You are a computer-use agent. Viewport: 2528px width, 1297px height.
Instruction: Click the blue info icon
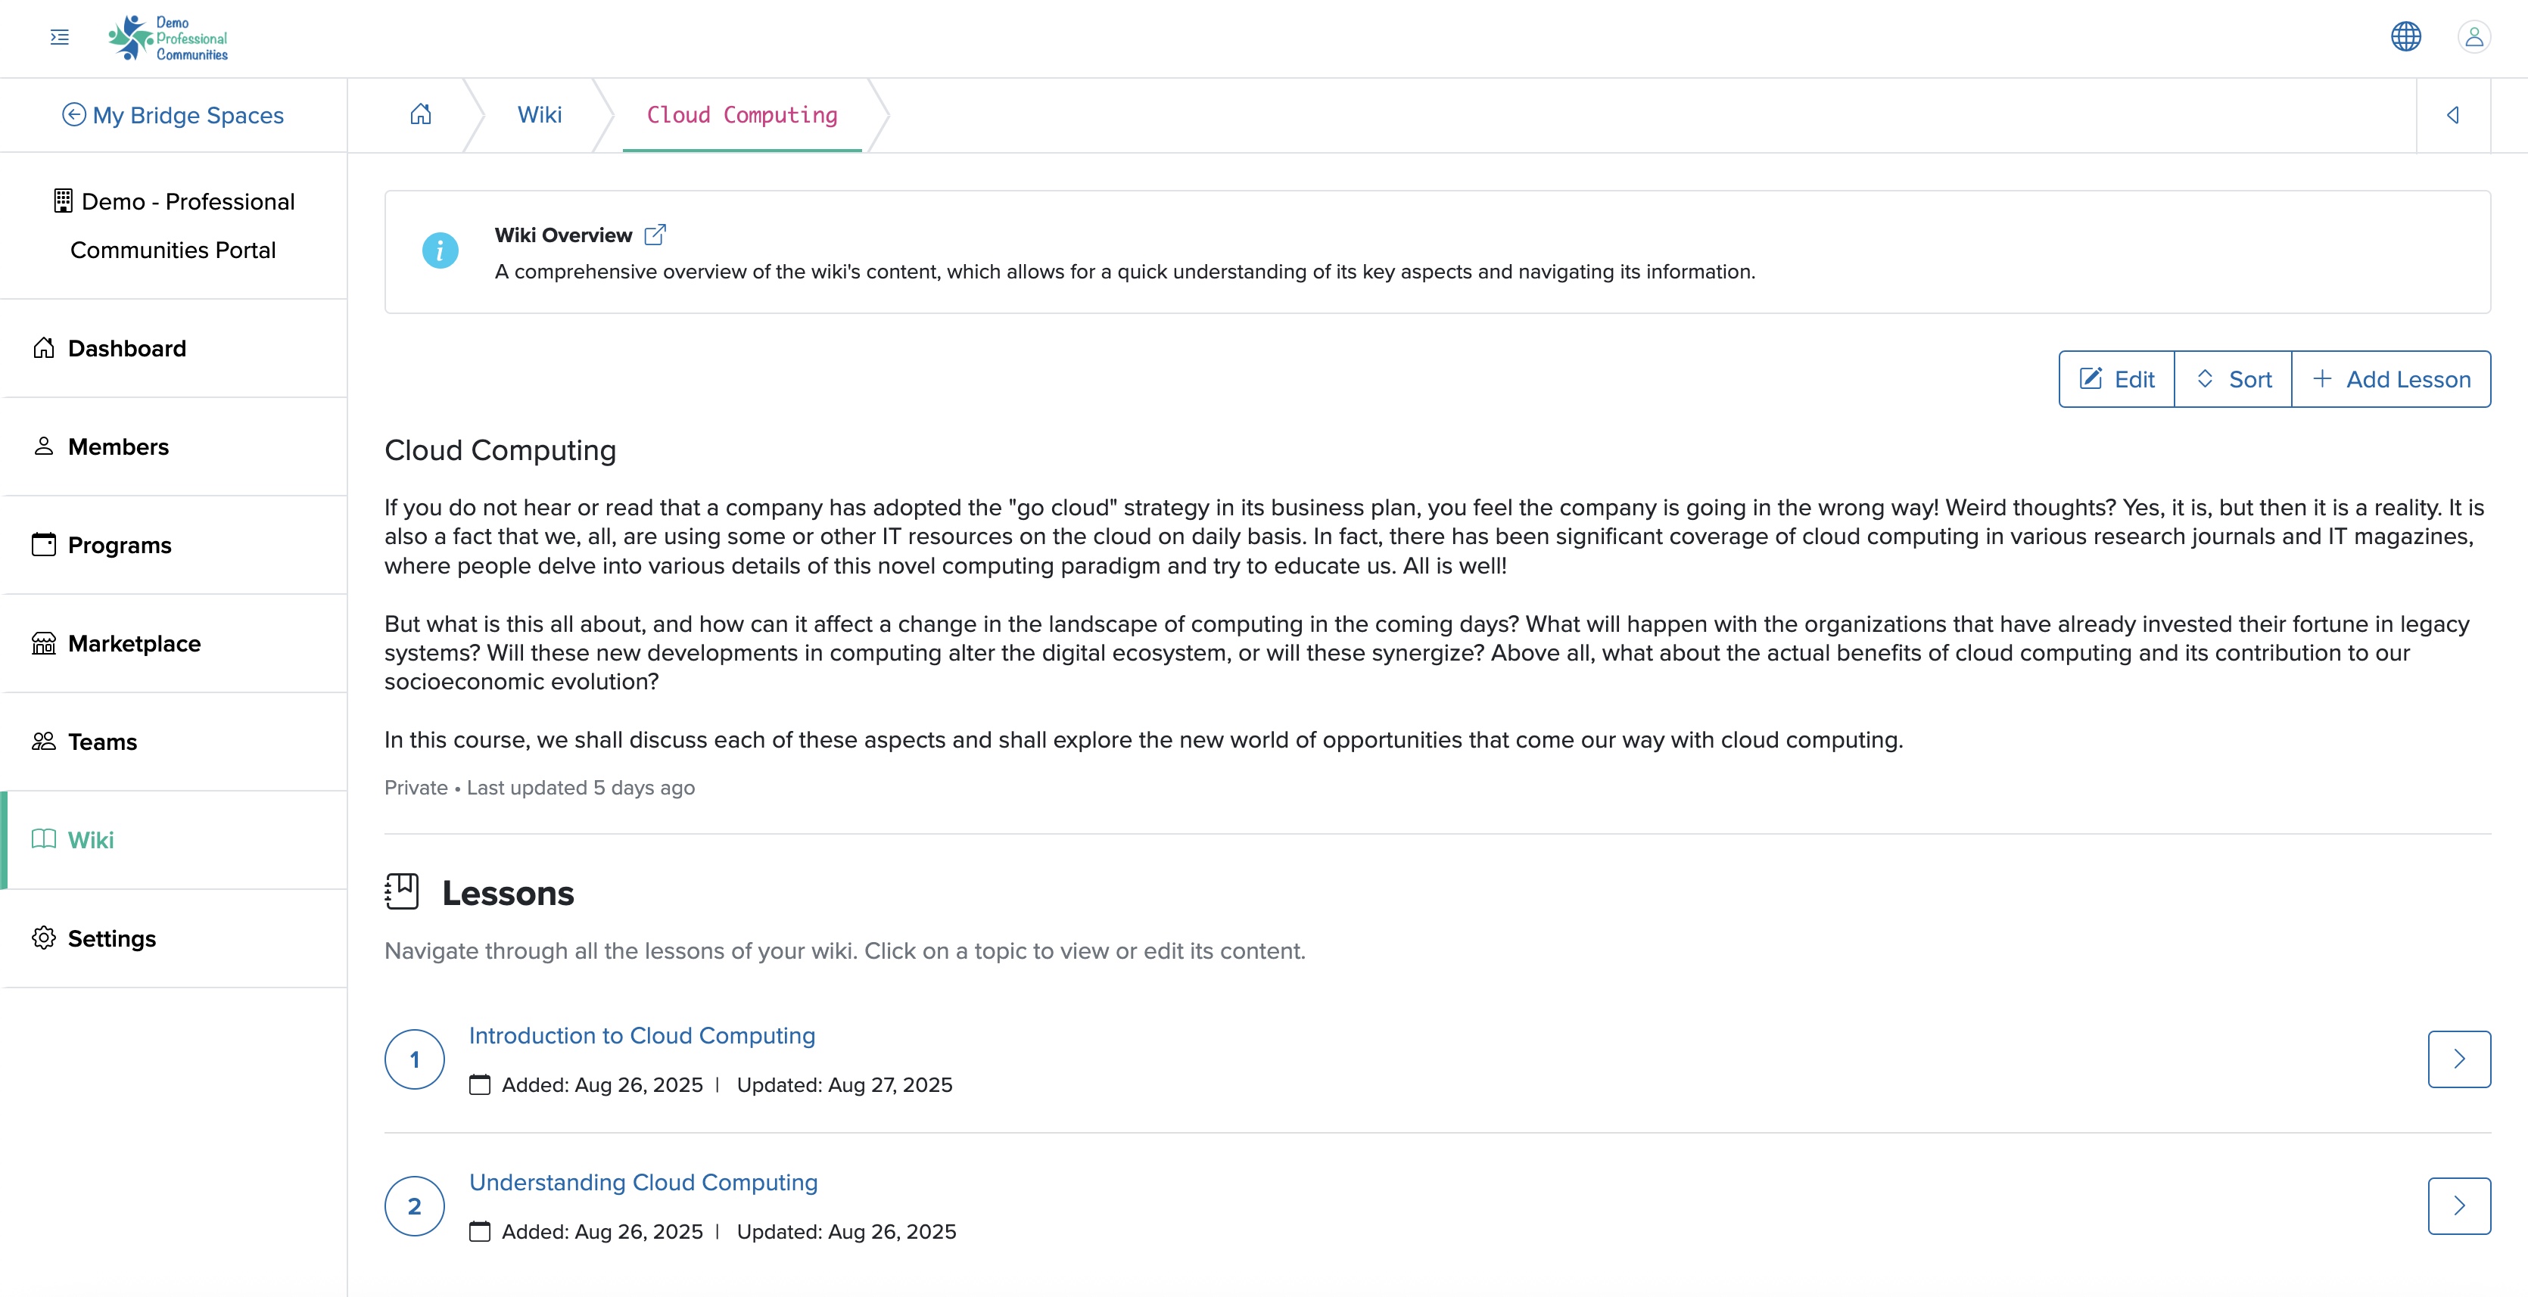coord(440,251)
